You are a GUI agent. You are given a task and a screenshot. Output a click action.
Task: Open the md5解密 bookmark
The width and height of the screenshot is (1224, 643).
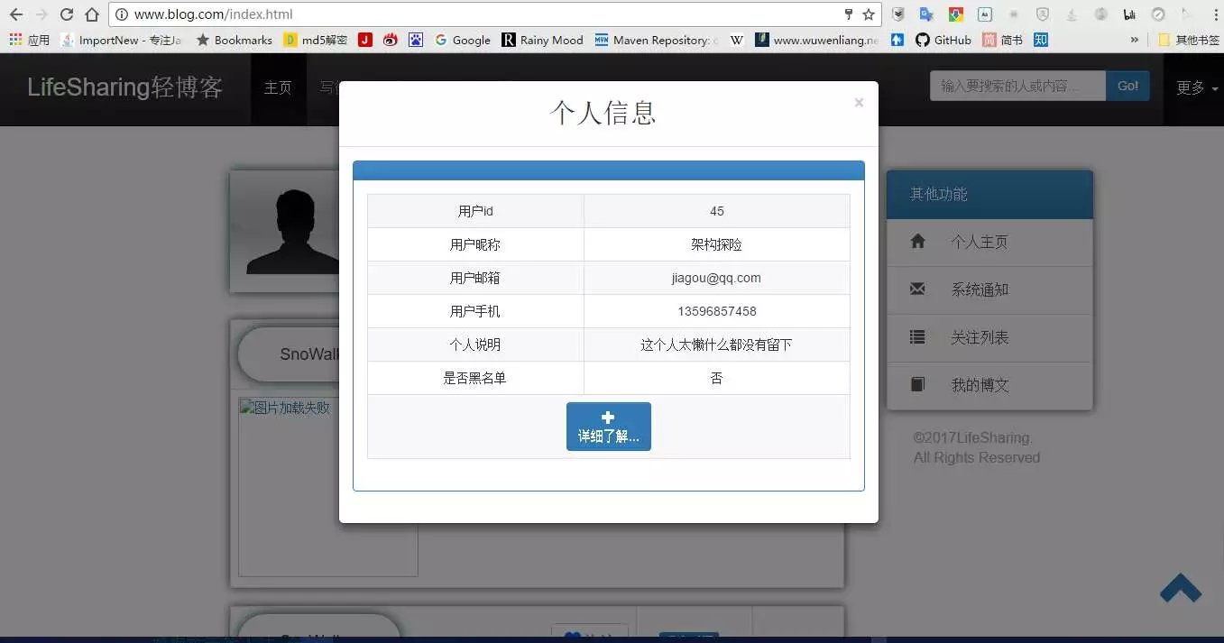click(316, 40)
